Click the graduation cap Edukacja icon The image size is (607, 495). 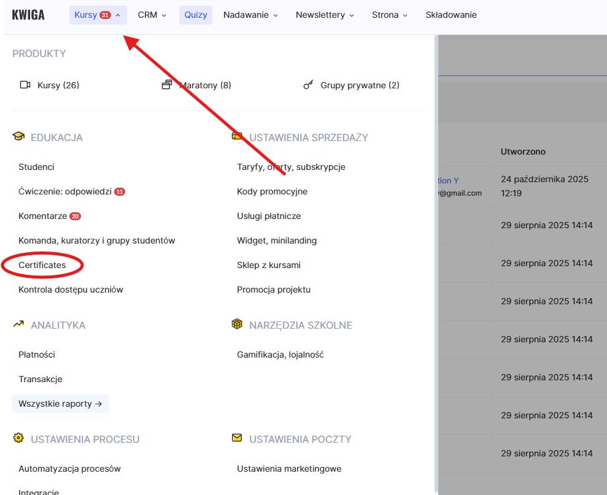[x=18, y=137]
